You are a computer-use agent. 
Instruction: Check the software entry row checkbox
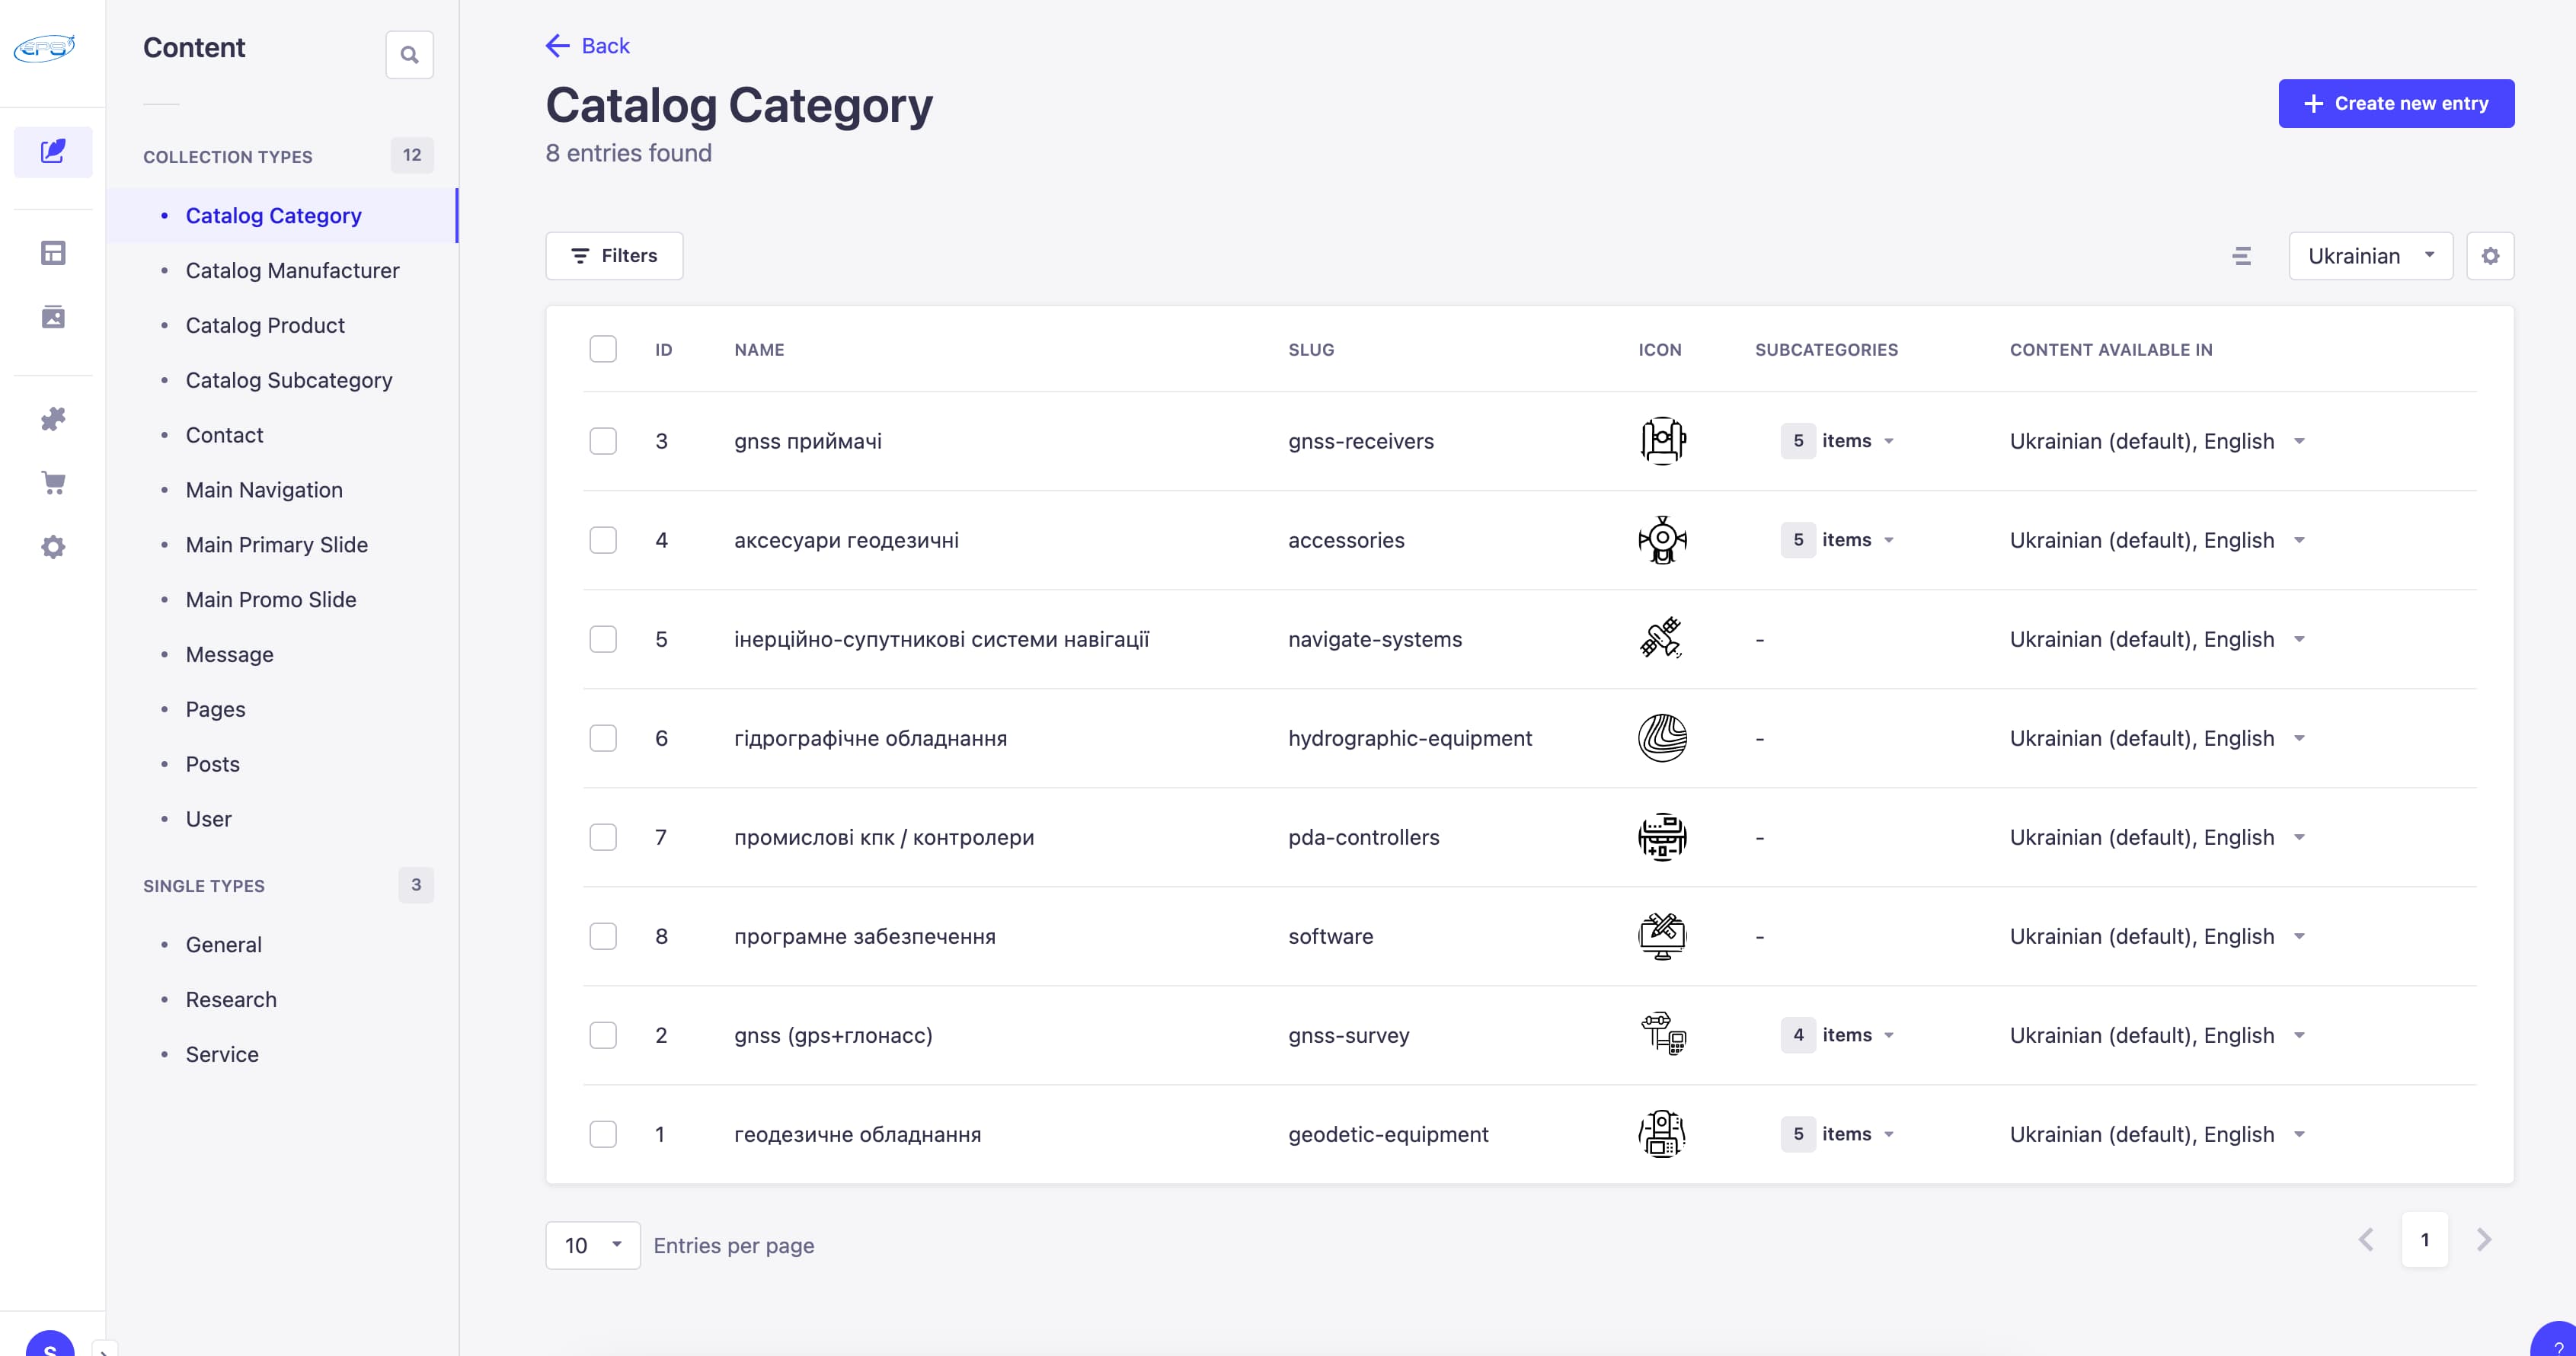(603, 936)
